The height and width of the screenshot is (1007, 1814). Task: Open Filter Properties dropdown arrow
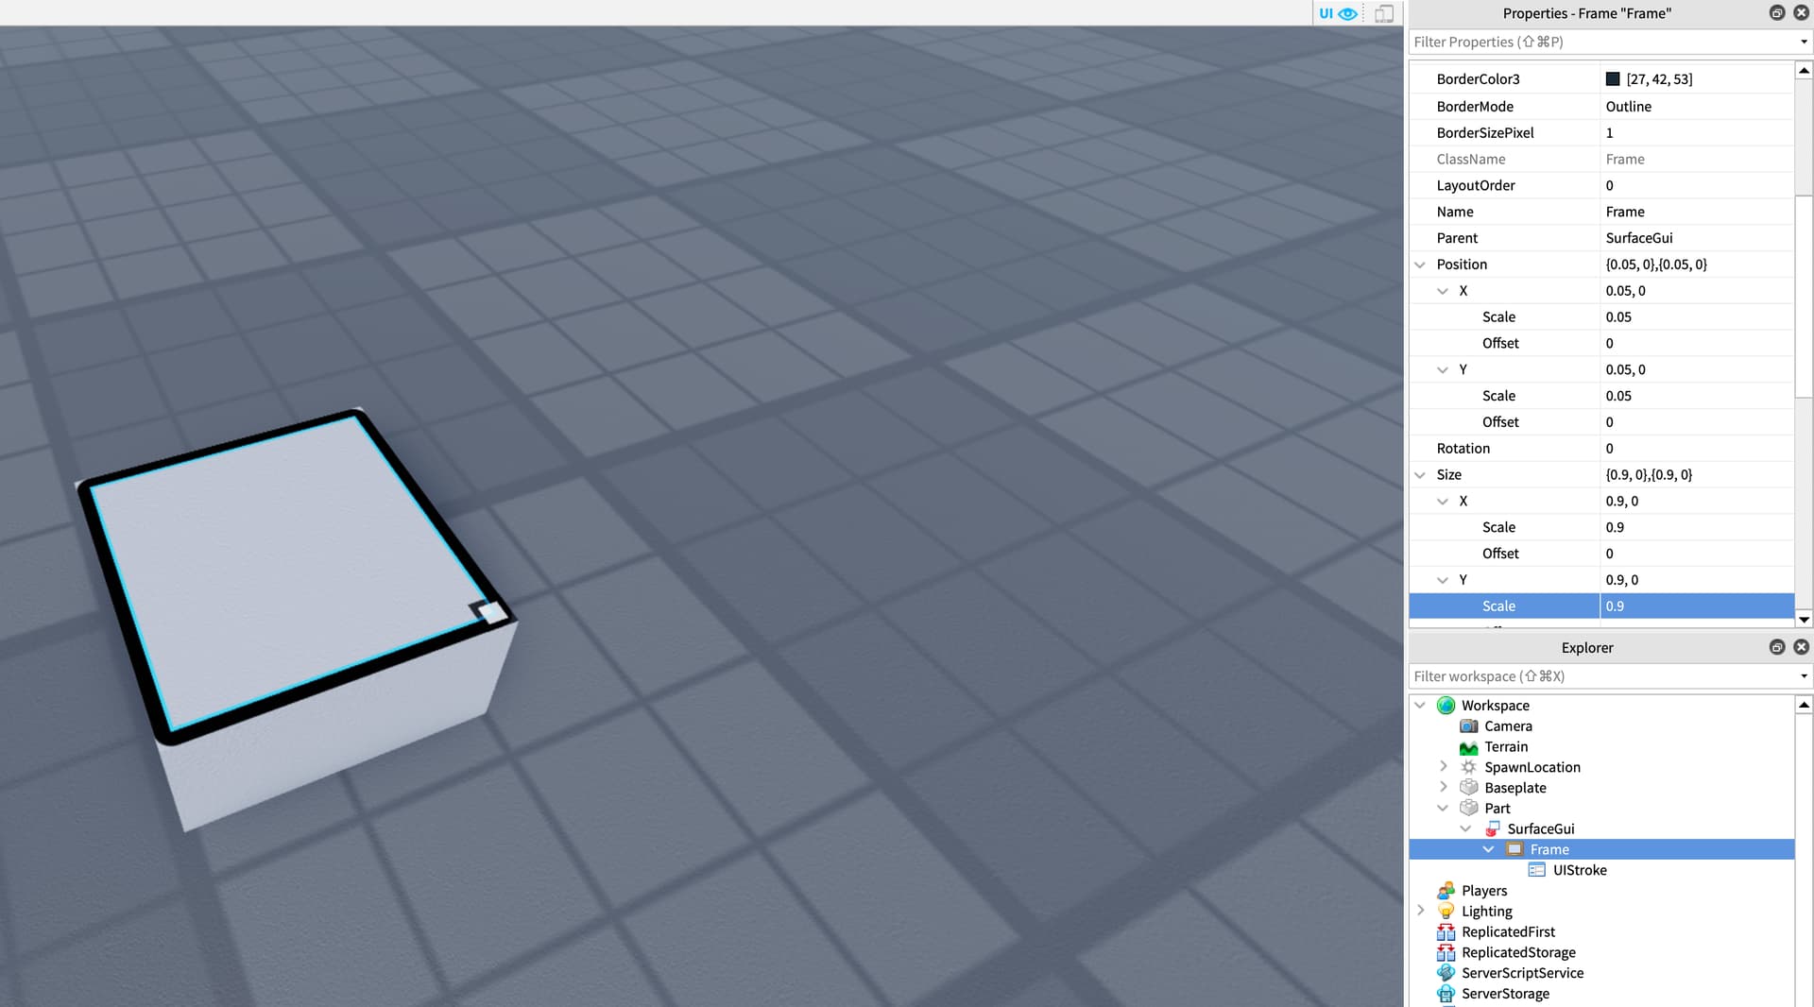pyautogui.click(x=1804, y=43)
